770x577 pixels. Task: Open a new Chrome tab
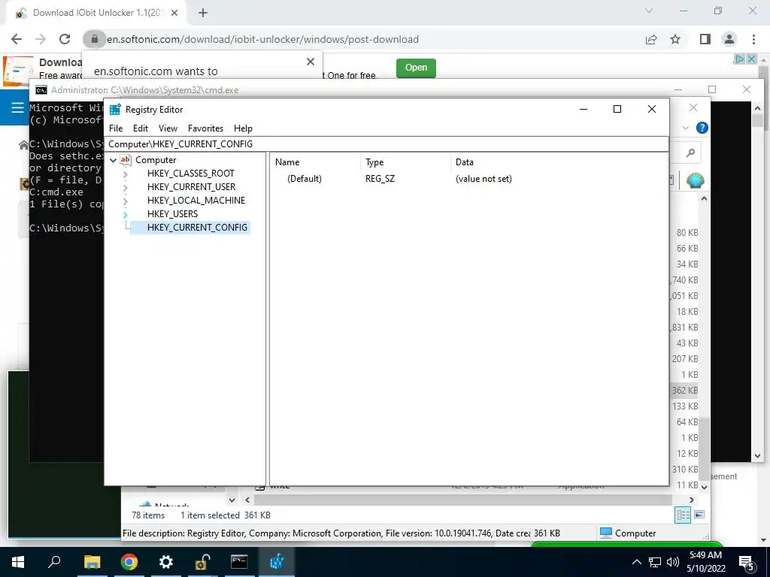(x=203, y=14)
